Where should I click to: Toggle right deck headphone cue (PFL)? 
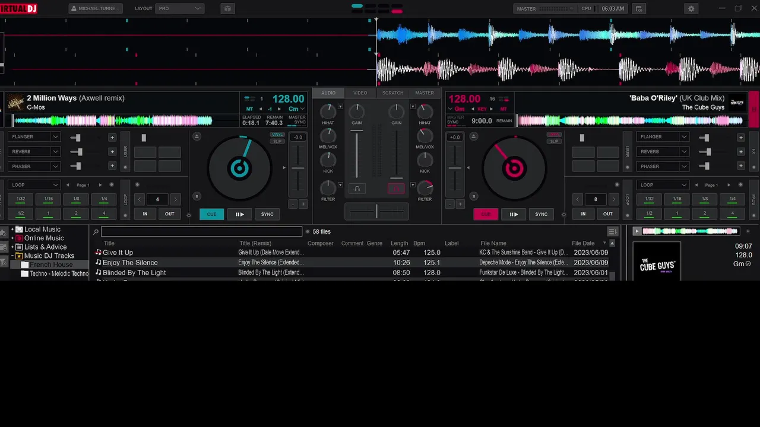coord(396,189)
